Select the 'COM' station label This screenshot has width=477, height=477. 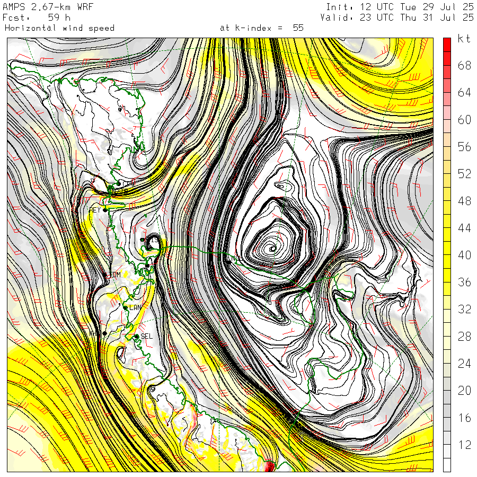click(x=115, y=275)
